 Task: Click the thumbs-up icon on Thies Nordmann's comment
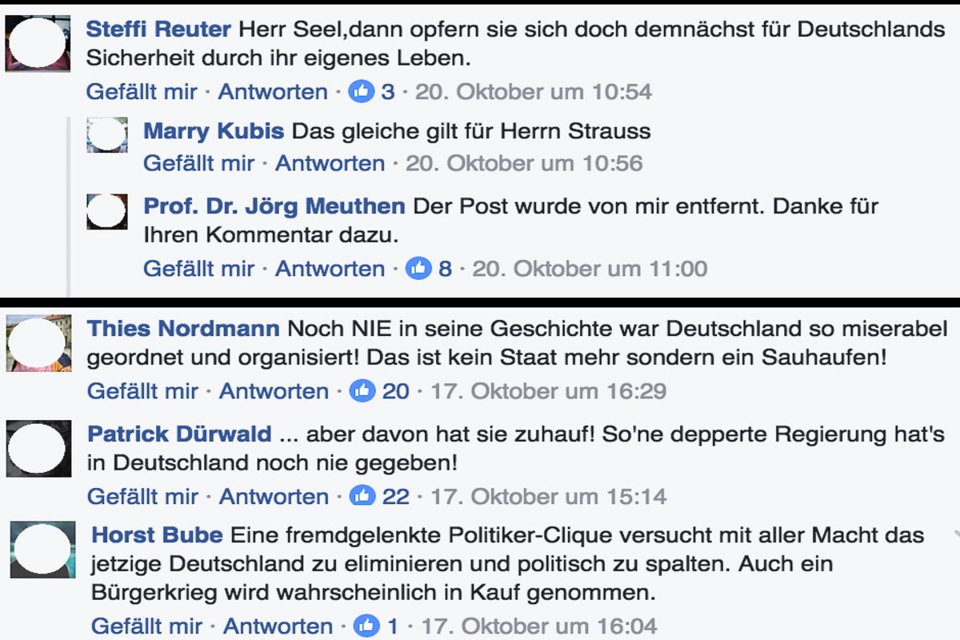tap(362, 391)
